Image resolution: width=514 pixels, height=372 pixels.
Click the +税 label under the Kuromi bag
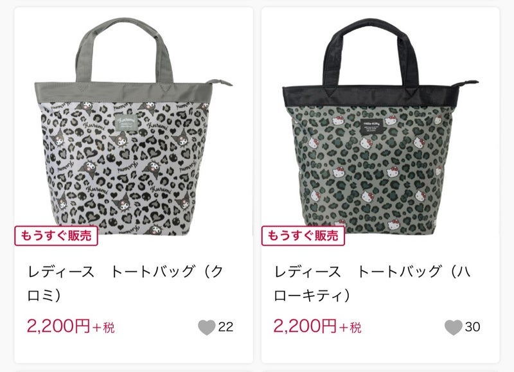click(x=103, y=328)
